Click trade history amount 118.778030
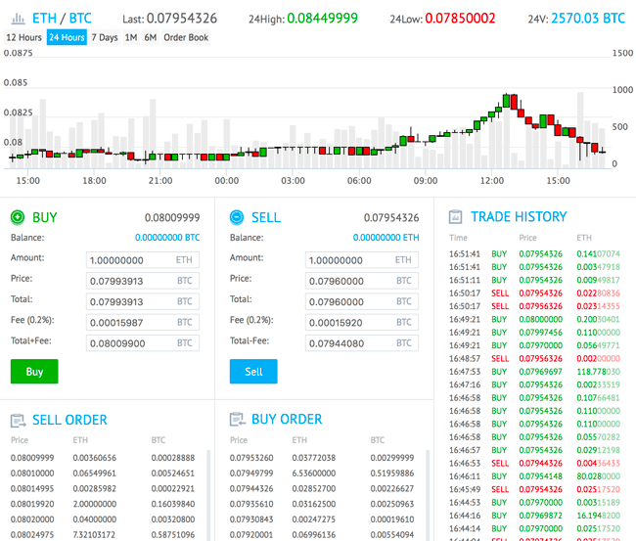Image resolution: width=636 pixels, height=541 pixels. tap(598, 372)
